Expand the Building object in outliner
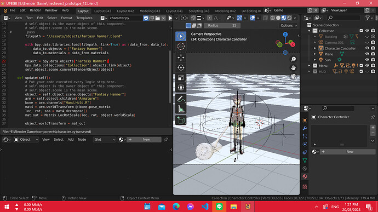This screenshot has width=378, height=212. click(x=315, y=37)
